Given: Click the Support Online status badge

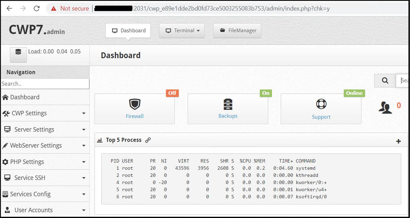Looking at the screenshot, I should pyautogui.click(x=354, y=93).
